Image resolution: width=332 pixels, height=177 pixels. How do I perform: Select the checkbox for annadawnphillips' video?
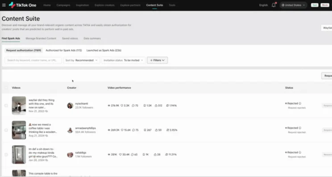click(x=6, y=130)
